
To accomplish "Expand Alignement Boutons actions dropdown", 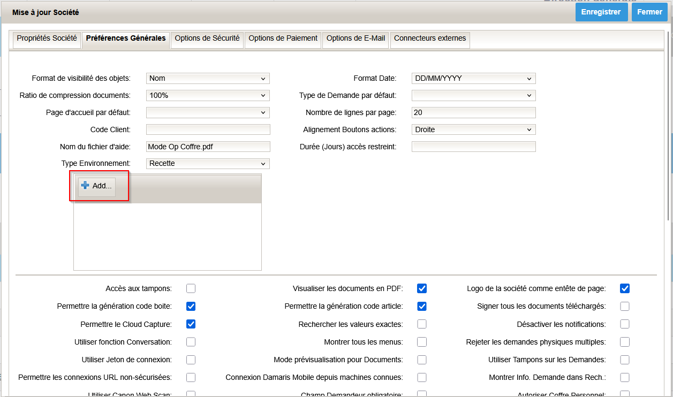I will pyautogui.click(x=473, y=130).
